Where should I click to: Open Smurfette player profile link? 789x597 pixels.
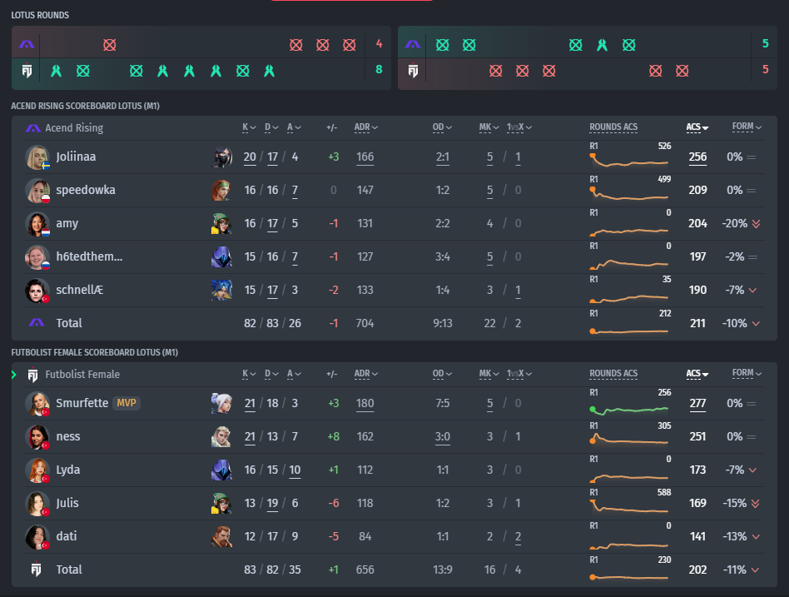point(82,403)
